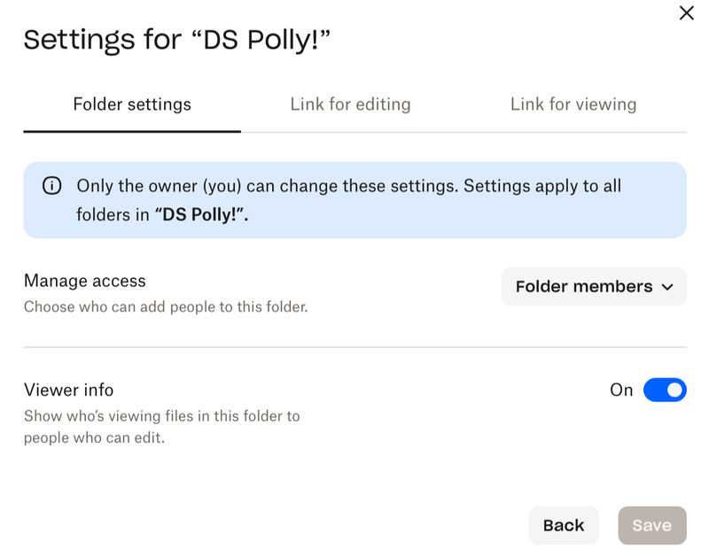Close the settings dialog with the X
The height and width of the screenshot is (557, 709).
686,13
